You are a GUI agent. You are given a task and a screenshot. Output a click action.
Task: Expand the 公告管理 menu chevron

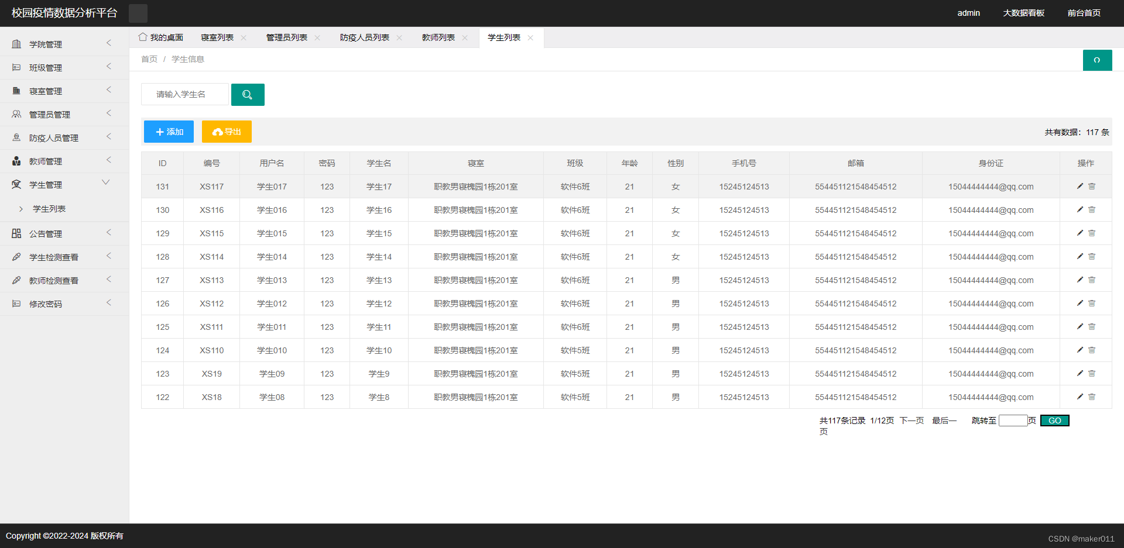tap(109, 233)
